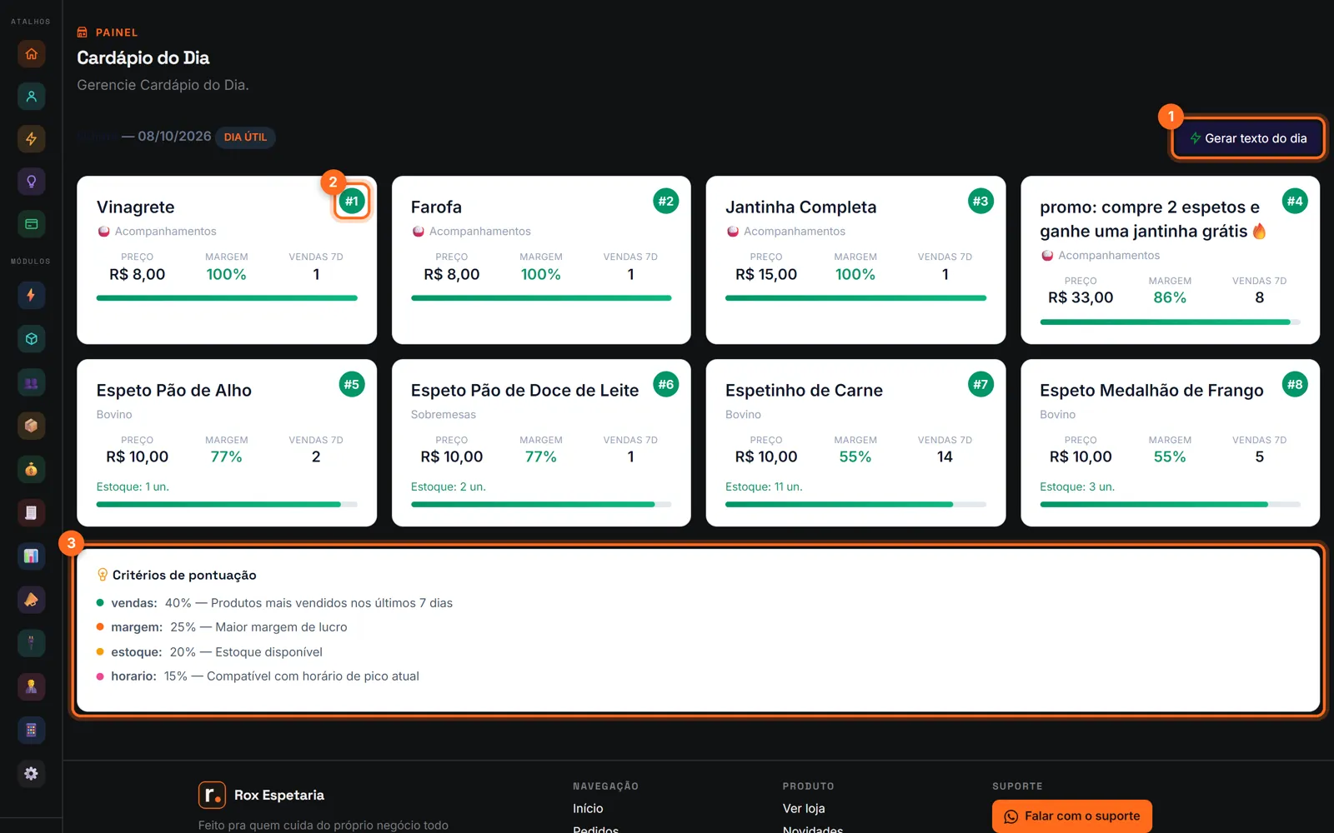Open the purple lightbulb shortcut icon
The width and height of the screenshot is (1334, 833).
[x=31, y=182]
